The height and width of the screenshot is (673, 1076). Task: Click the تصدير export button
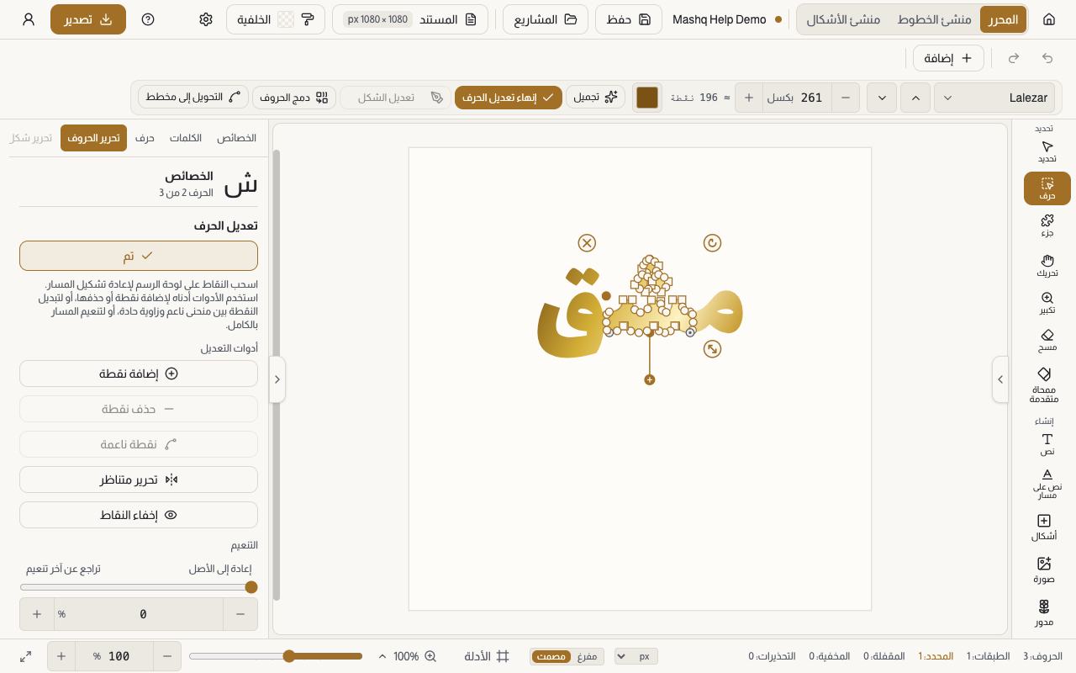click(88, 19)
